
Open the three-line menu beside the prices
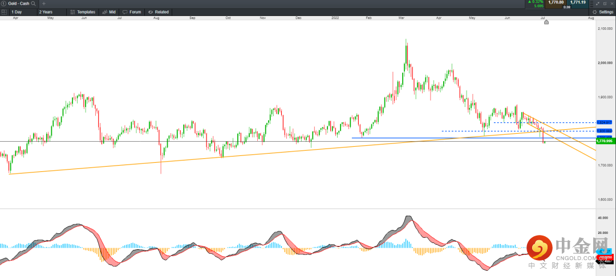[x=591, y=4]
